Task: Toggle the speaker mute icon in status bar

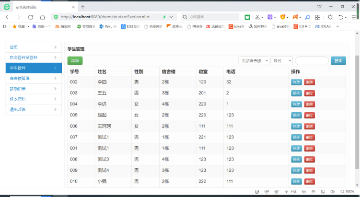Action: pyautogui.click(x=333, y=192)
